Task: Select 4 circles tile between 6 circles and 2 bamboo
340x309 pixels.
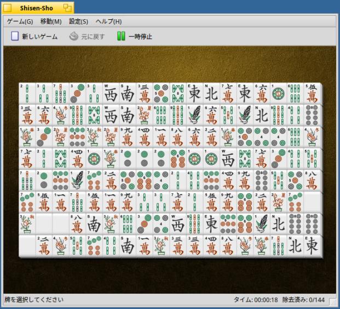Action: [x=161, y=181]
